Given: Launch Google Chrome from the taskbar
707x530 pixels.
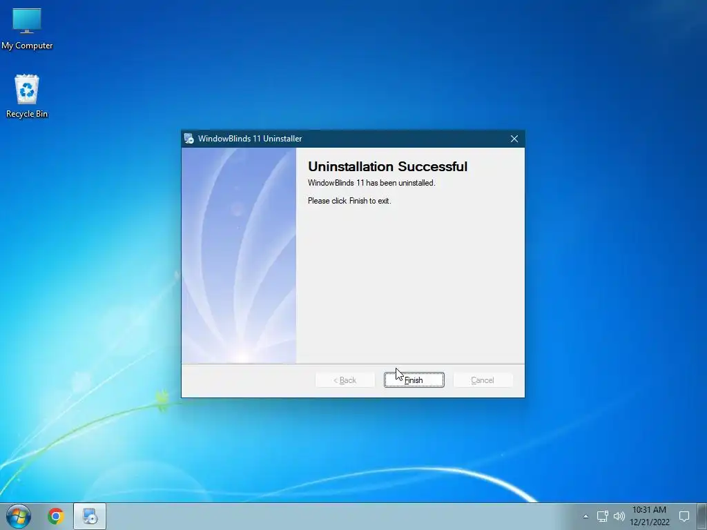Looking at the screenshot, I should 56,516.
